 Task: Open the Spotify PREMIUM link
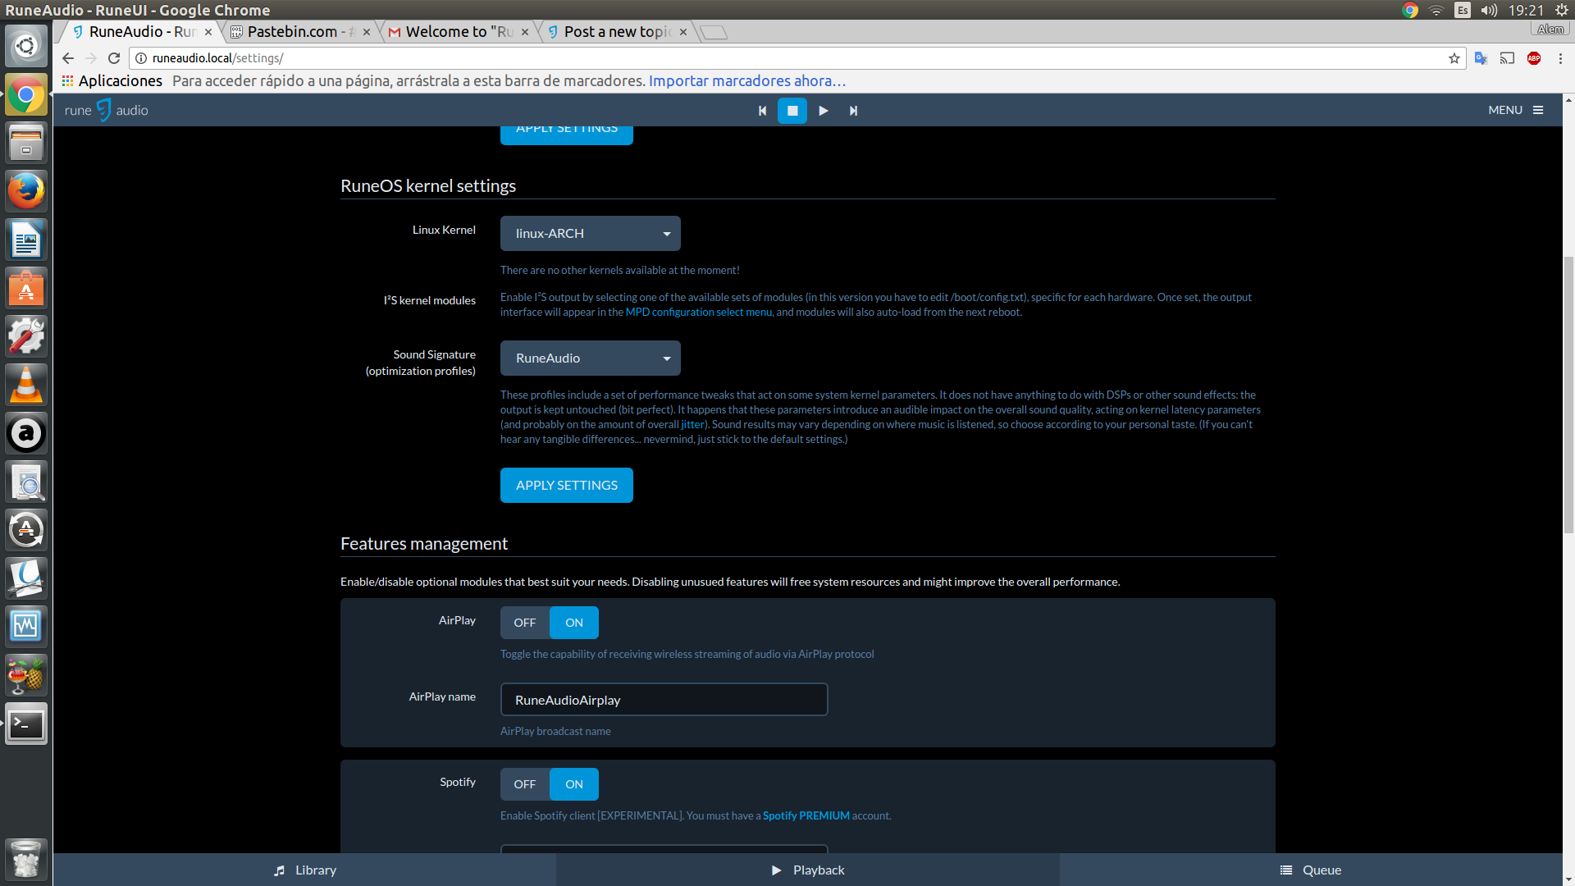pos(806,815)
